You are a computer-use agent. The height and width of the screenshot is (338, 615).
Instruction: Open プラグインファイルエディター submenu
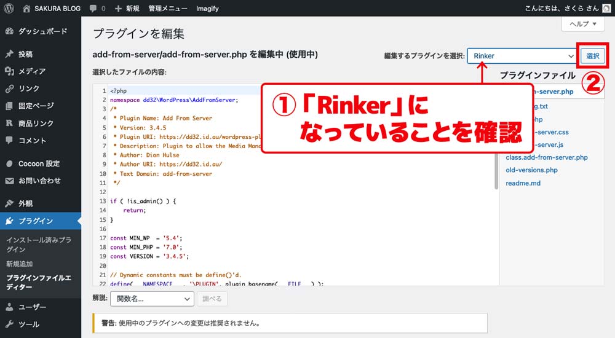point(38,282)
